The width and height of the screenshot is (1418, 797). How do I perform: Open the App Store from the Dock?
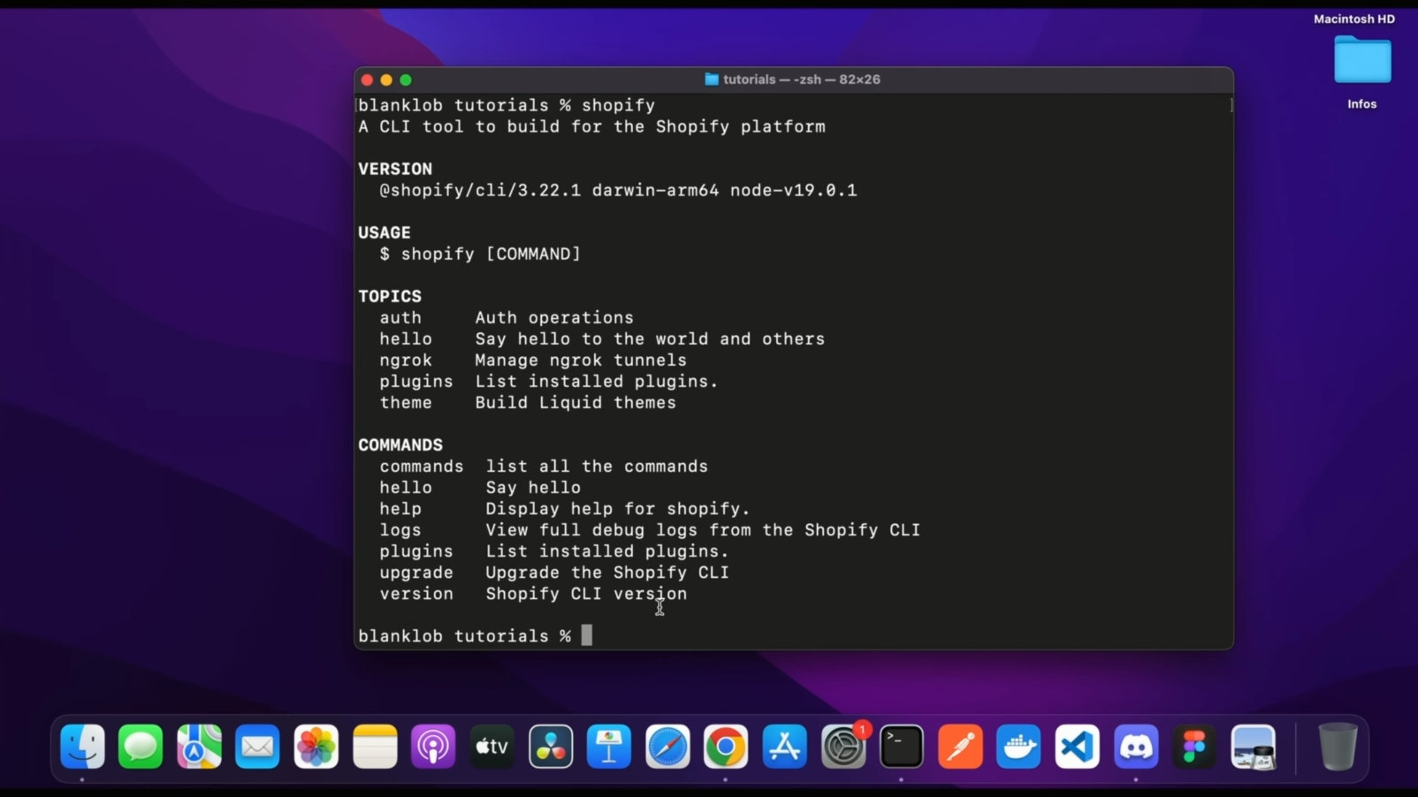[x=785, y=747]
